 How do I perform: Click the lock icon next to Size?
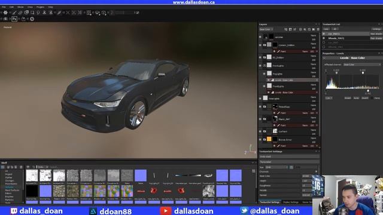pos(291,167)
